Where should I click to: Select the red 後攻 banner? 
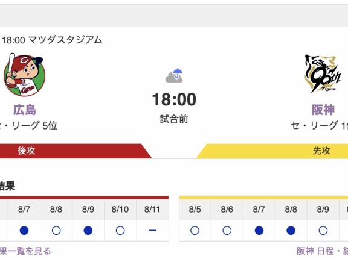click(76, 151)
